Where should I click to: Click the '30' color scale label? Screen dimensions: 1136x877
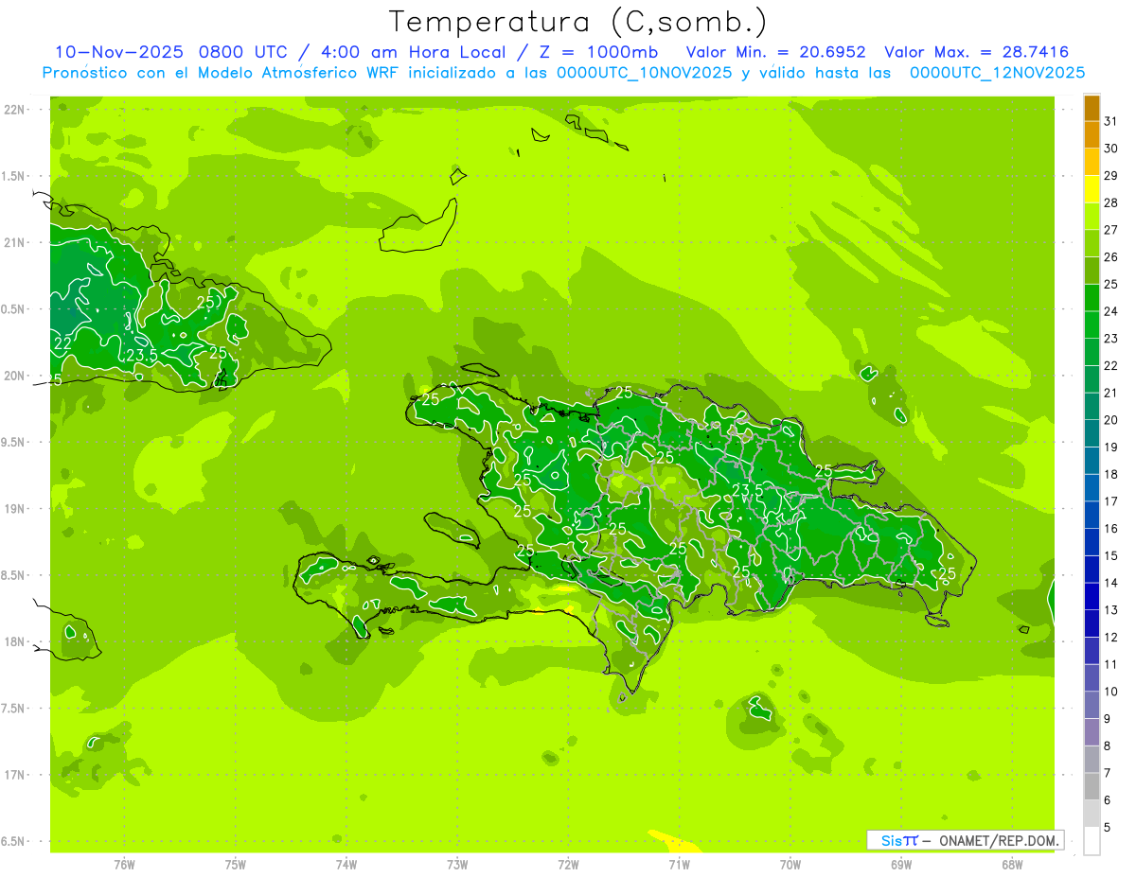(1111, 149)
